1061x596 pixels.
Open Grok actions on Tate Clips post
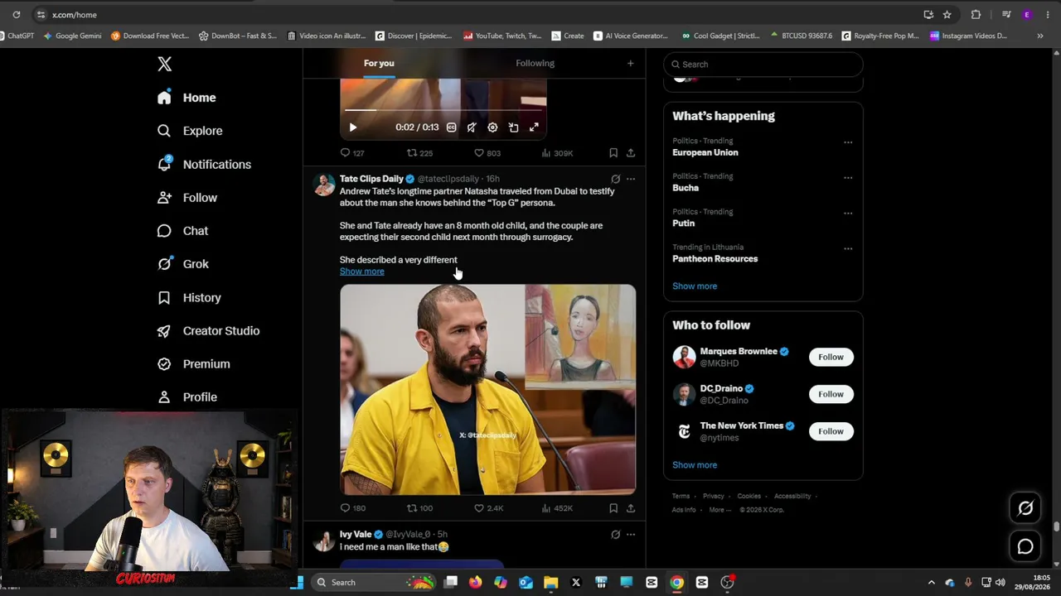click(615, 179)
